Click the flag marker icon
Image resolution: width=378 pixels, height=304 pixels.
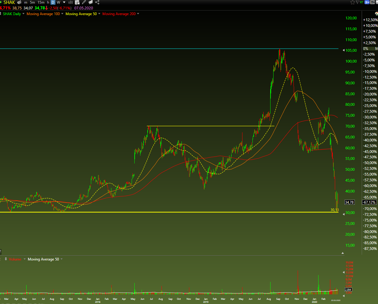(357, 2)
